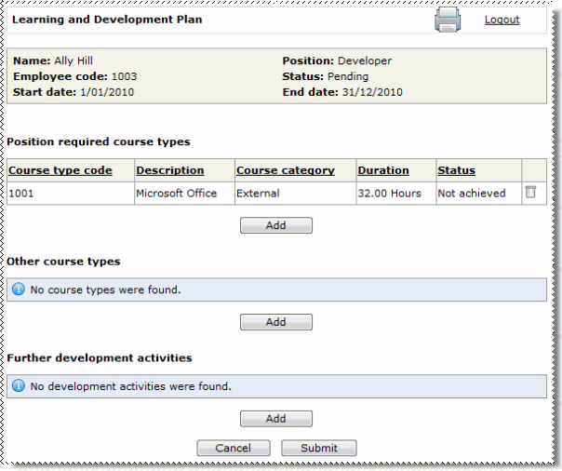Screen dimensions: 562x471
Task: Click the 'No course types were found.' message
Action: 105,289
